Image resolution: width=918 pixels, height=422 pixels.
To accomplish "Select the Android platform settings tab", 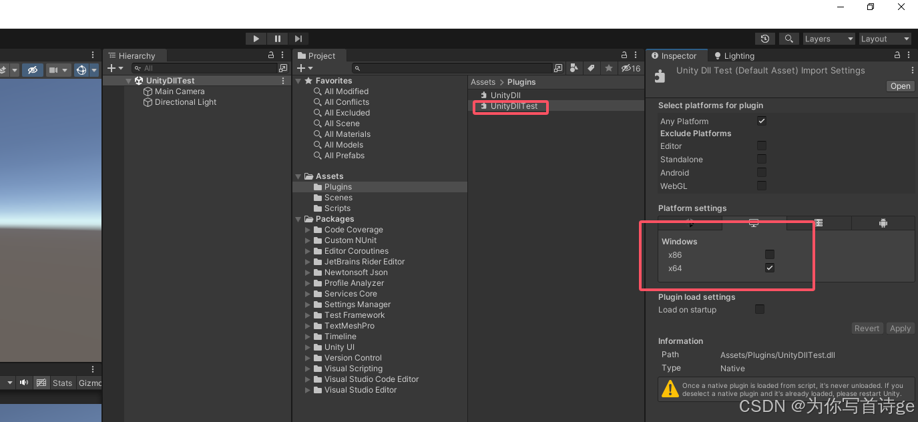I will tap(883, 223).
